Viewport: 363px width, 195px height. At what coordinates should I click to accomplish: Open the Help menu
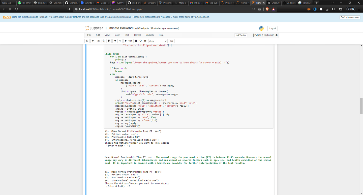(x=161, y=35)
